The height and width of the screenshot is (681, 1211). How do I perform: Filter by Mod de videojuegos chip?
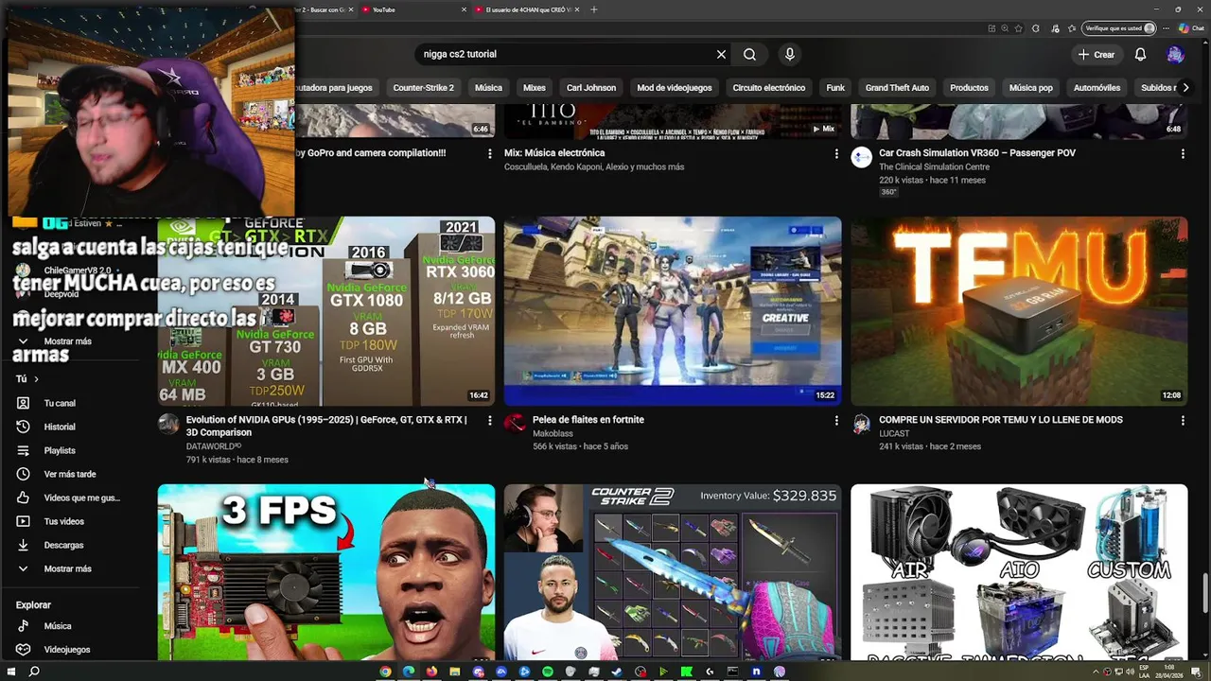coord(675,88)
